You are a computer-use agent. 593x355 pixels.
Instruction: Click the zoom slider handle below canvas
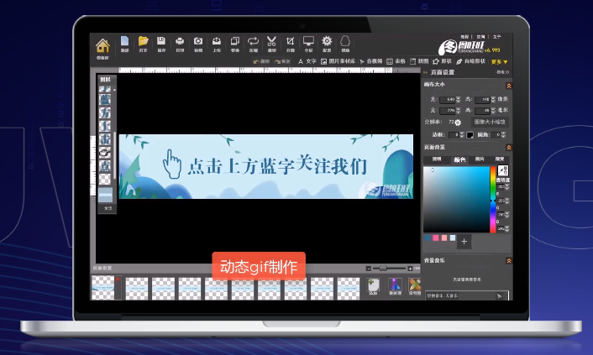coord(383,269)
